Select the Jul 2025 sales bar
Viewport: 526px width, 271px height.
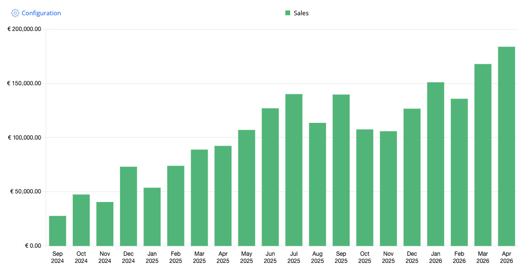tap(294, 170)
